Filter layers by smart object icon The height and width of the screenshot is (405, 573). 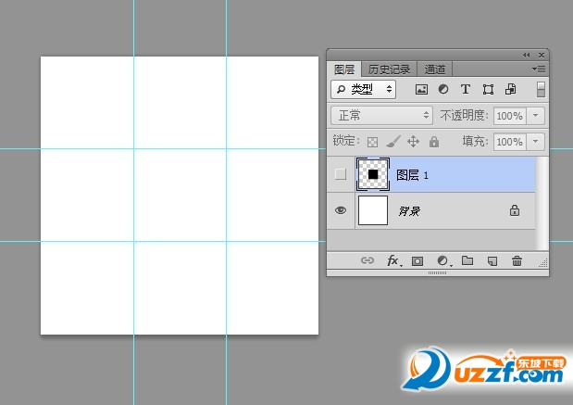coord(510,89)
